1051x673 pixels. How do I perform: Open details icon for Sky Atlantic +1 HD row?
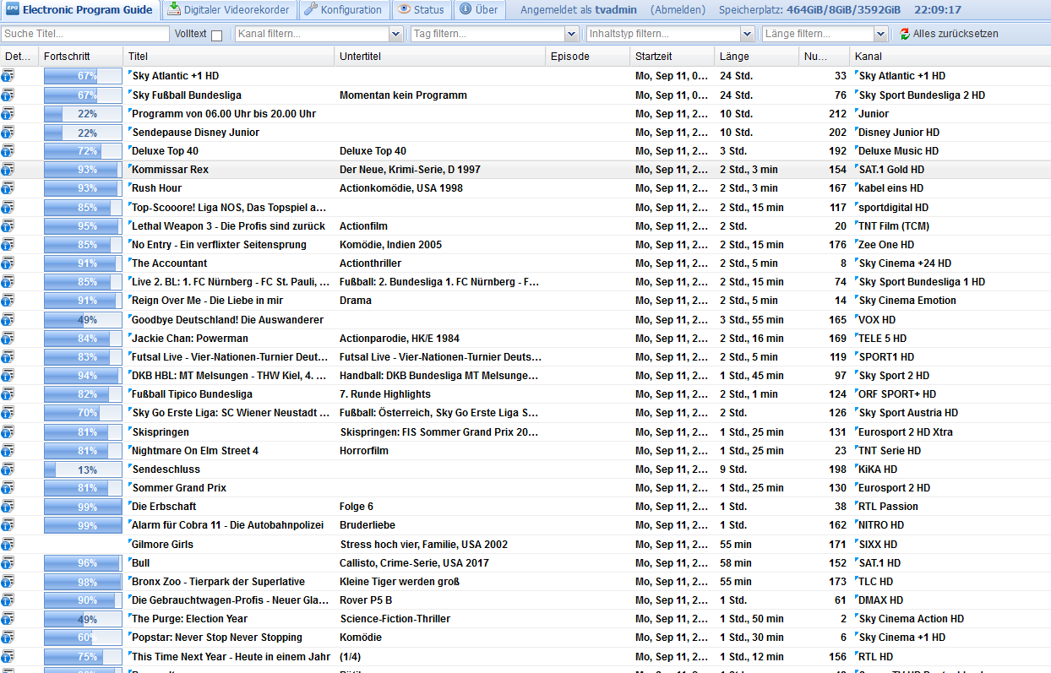pyautogui.click(x=8, y=76)
